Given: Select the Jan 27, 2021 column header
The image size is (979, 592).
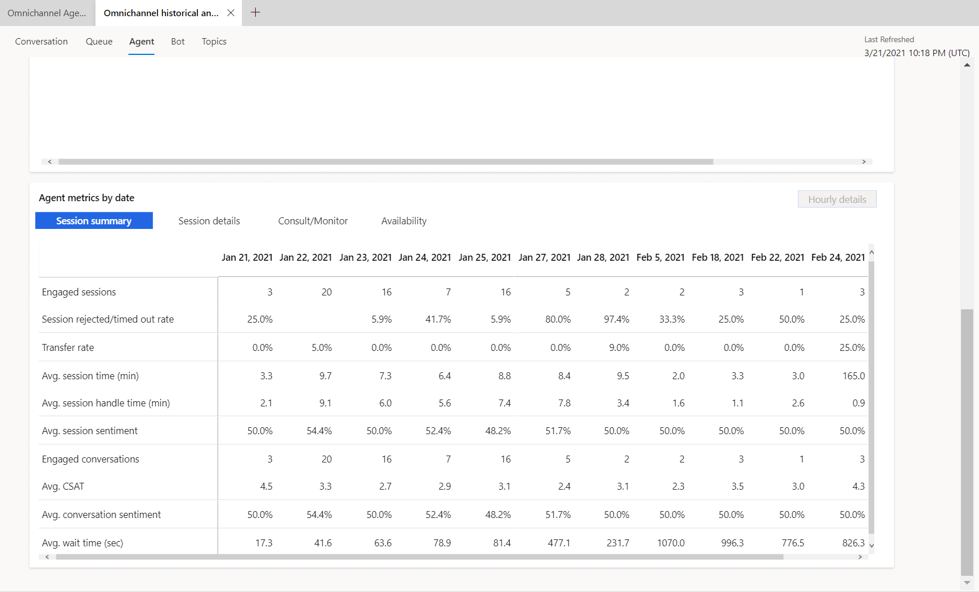Looking at the screenshot, I should [x=544, y=257].
